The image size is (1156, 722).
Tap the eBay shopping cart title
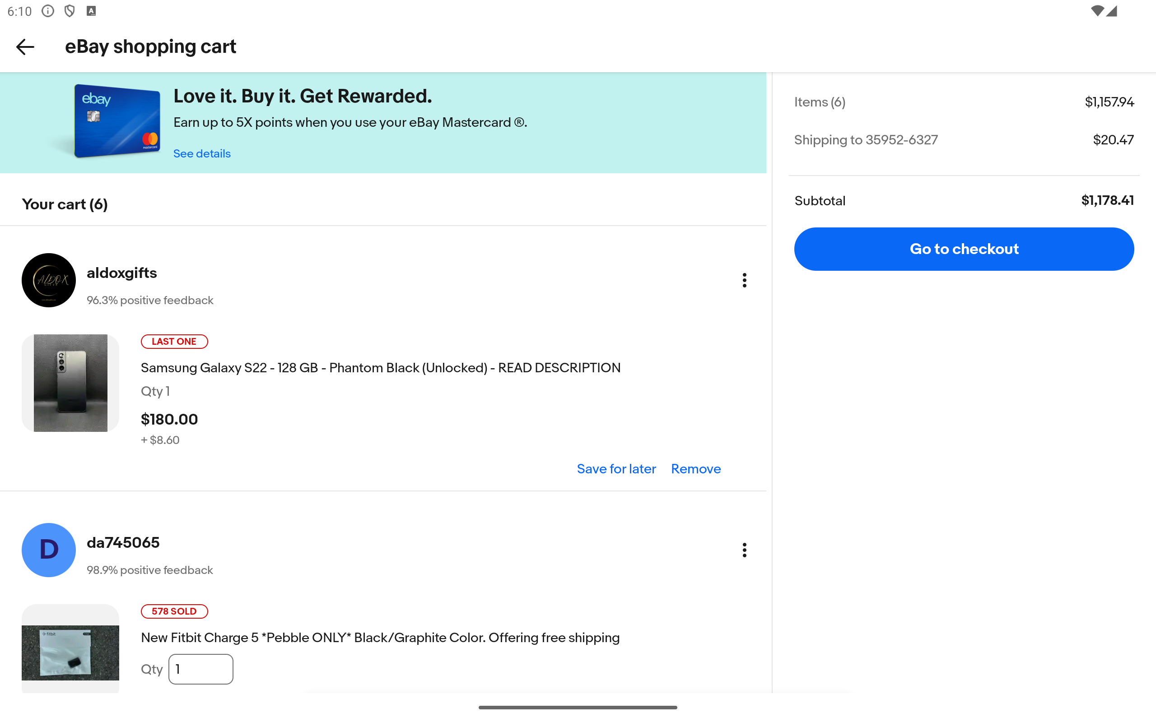pos(150,47)
